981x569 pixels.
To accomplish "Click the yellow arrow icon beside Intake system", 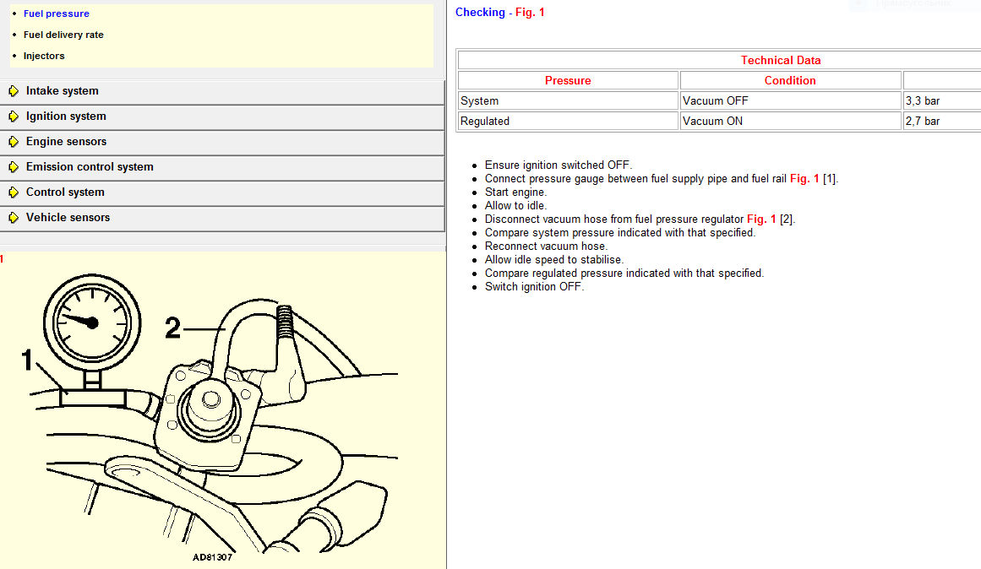I will tap(14, 91).
